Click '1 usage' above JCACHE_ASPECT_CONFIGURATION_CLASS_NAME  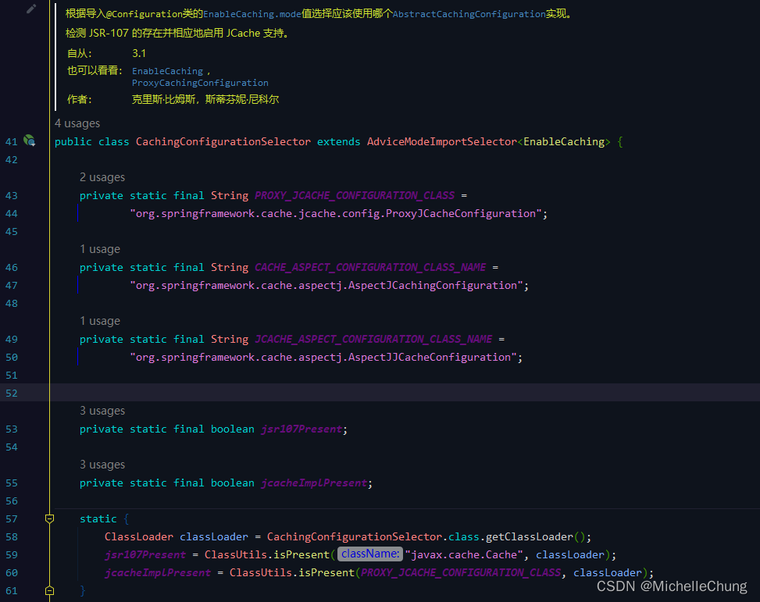pyautogui.click(x=98, y=320)
